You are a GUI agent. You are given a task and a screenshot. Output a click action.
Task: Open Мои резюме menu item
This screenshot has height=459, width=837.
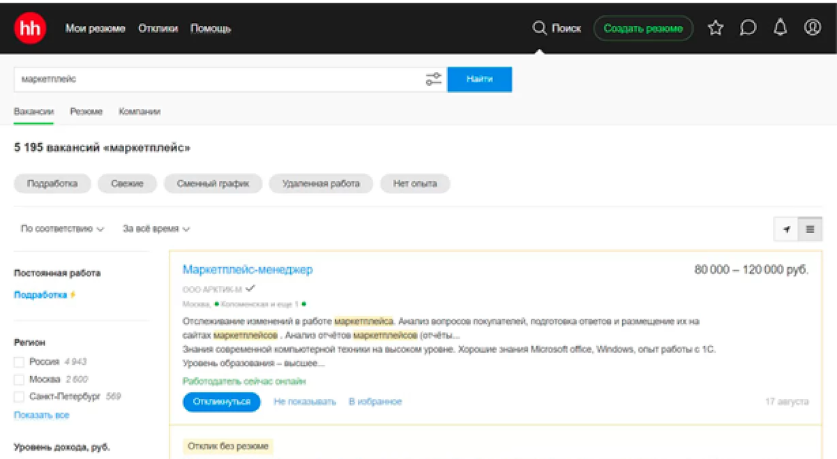96,29
